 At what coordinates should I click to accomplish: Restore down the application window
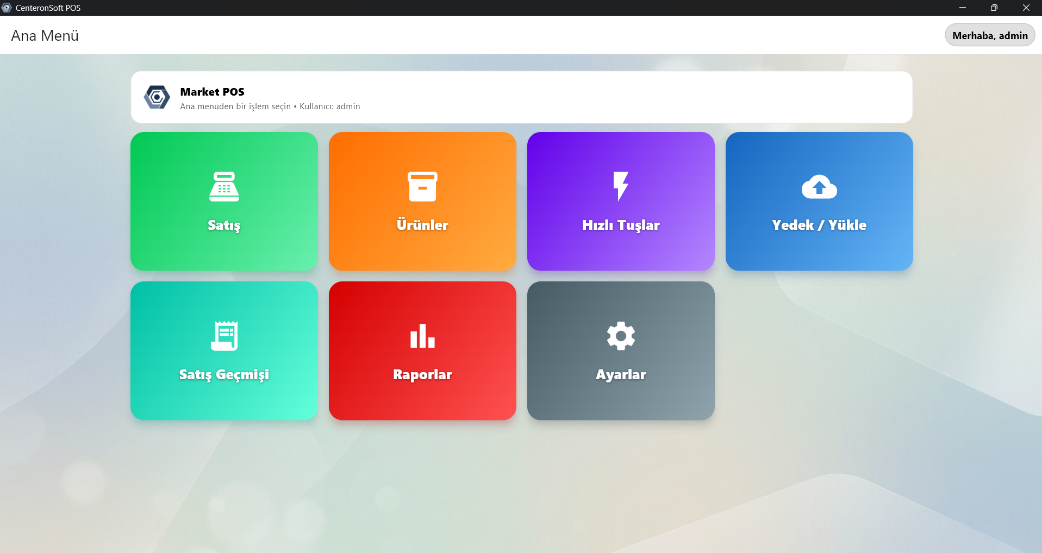994,8
